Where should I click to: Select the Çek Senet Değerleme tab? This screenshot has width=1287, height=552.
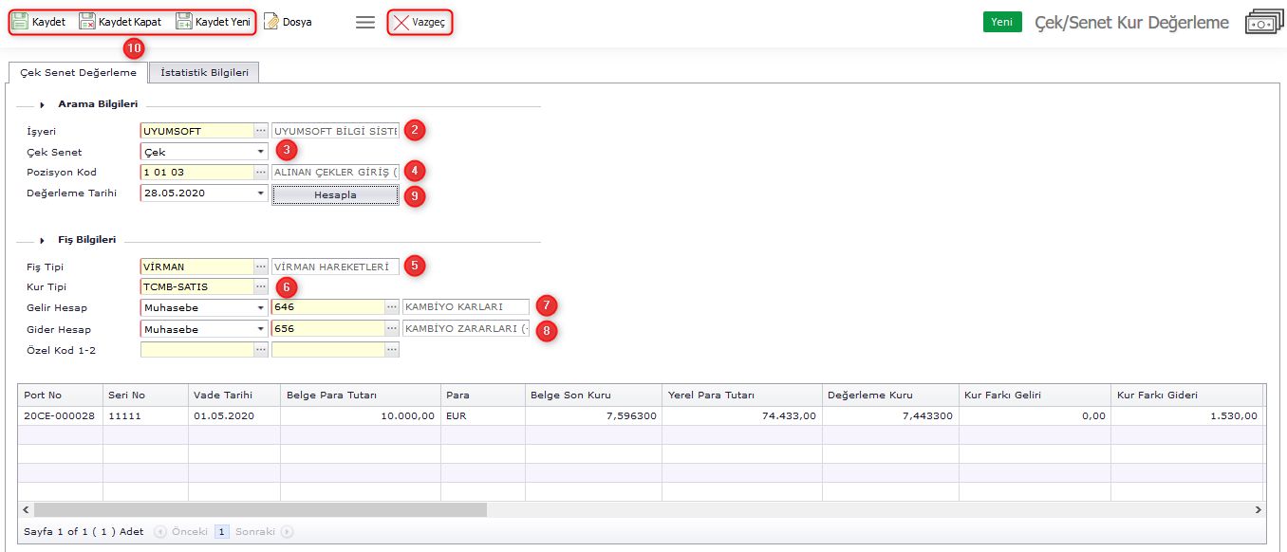tap(78, 73)
